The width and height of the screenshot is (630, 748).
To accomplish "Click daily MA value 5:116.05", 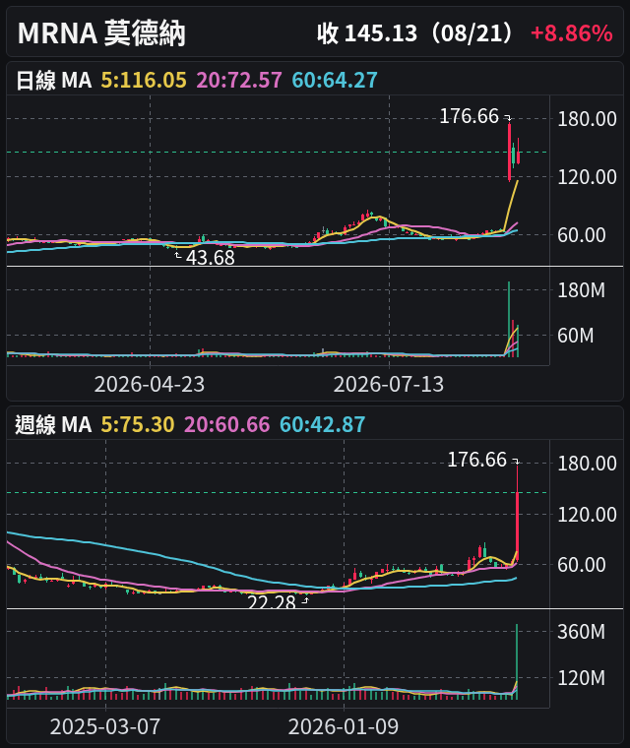I will point(144,80).
